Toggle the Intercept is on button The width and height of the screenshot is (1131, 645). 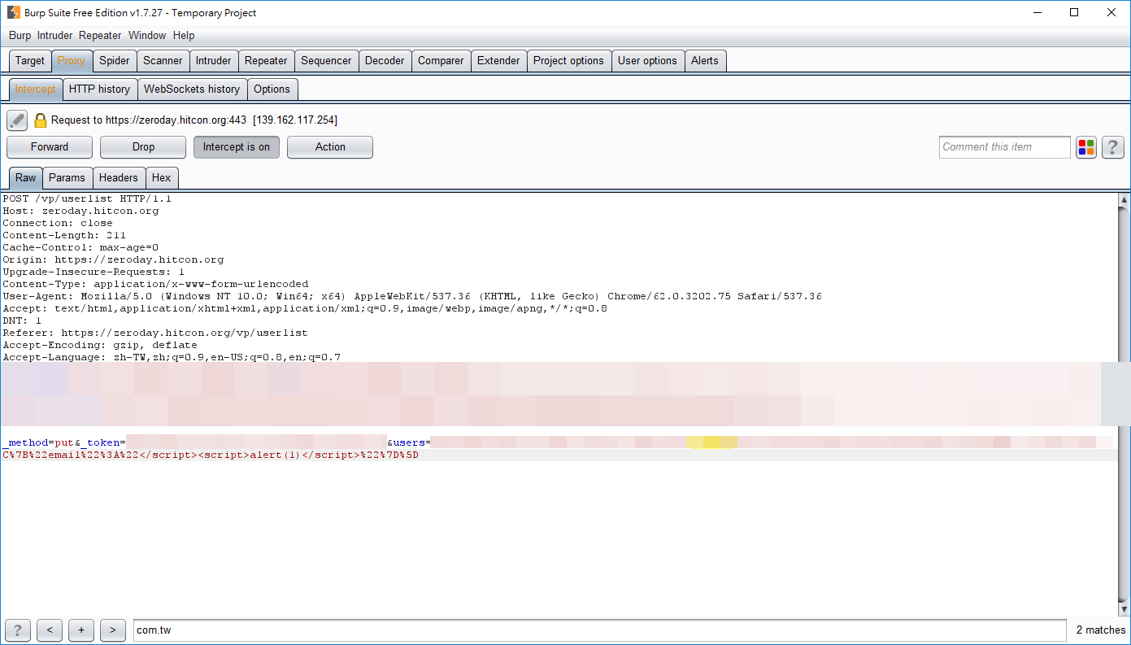click(237, 147)
